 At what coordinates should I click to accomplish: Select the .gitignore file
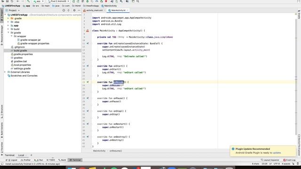(x=18, y=47)
